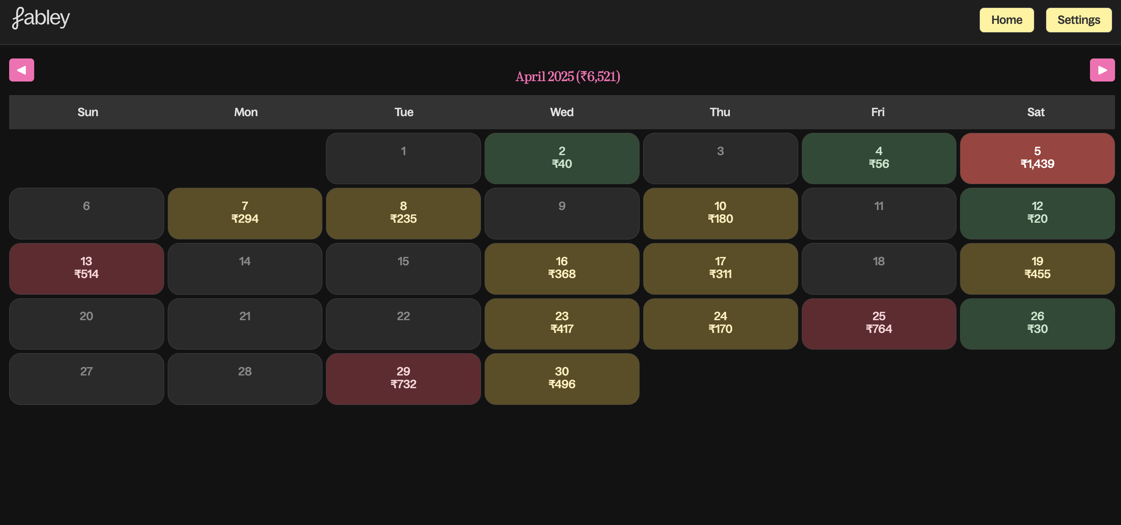
Task: Select April 4 showing ₹56
Action: pyautogui.click(x=878, y=158)
